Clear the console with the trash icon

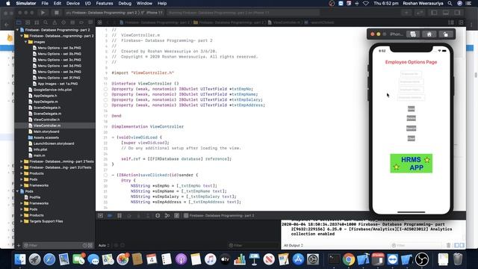point(448,245)
